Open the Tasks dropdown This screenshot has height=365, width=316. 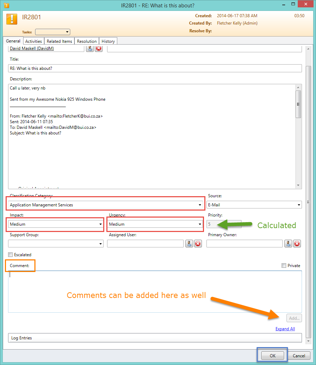pyautogui.click(x=53, y=32)
